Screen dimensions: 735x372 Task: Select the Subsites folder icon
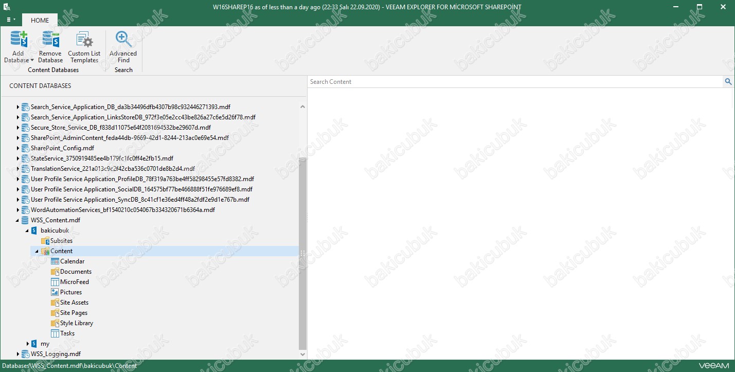click(45, 241)
